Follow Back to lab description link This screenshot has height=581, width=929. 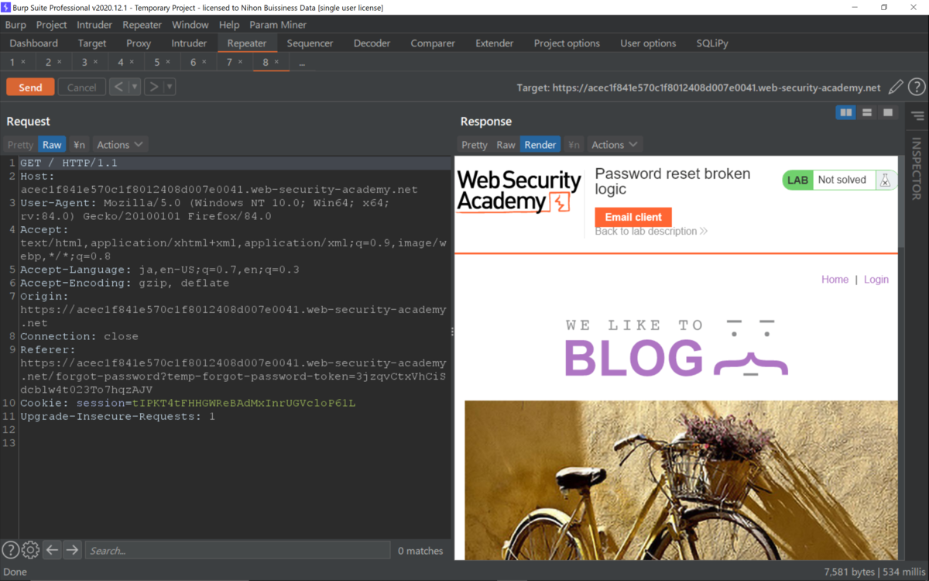(x=651, y=231)
